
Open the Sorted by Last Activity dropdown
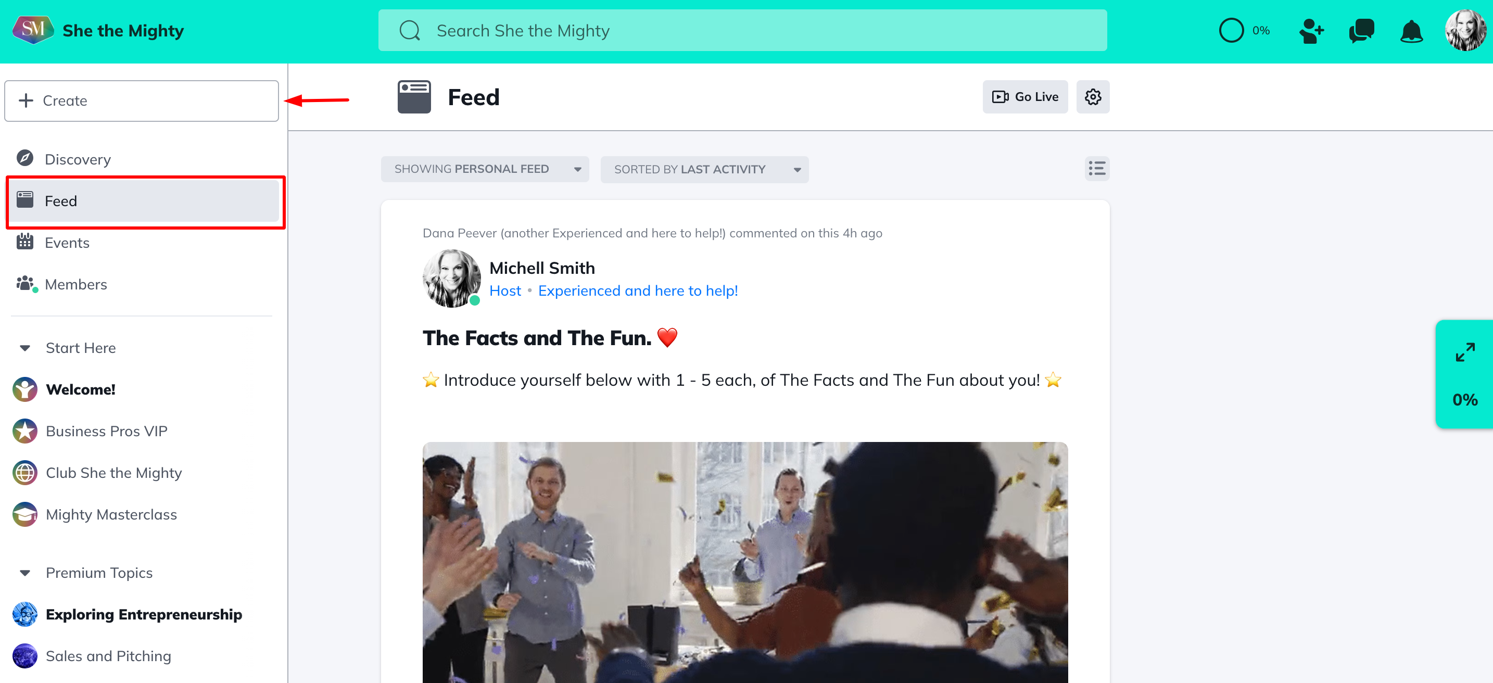[x=704, y=169]
